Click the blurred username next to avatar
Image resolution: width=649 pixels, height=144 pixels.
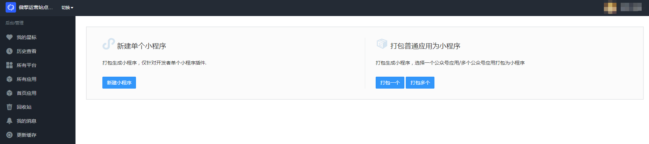tap(631, 7)
